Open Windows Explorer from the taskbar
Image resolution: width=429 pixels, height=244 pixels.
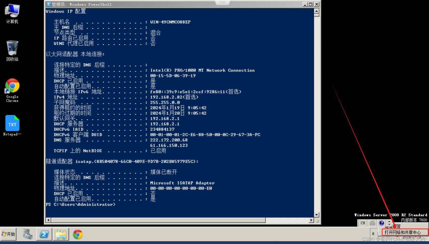(x=61, y=234)
